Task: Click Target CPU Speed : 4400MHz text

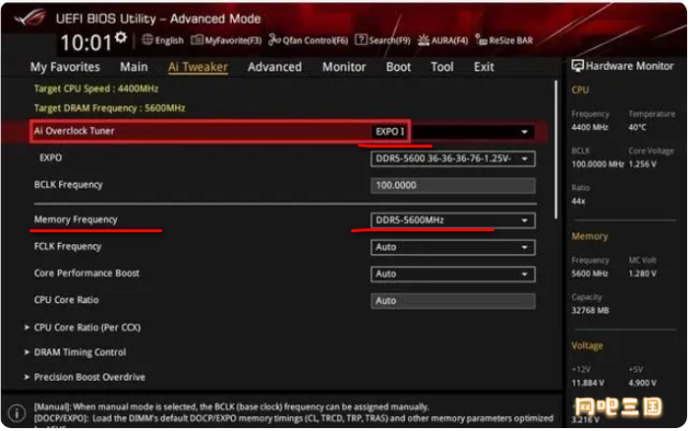Action: (96, 89)
